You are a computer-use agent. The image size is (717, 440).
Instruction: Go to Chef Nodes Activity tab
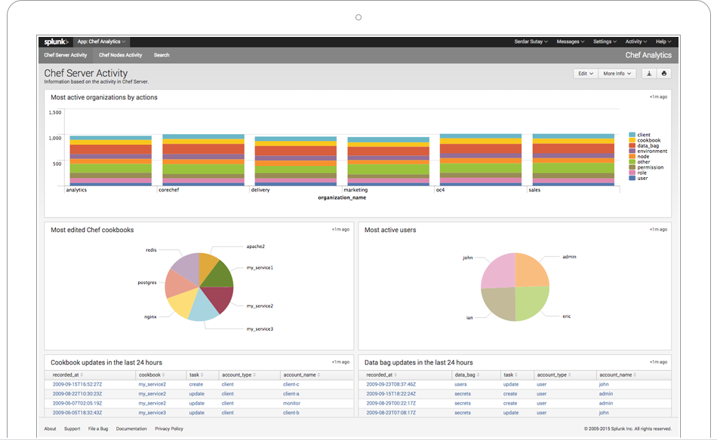(x=120, y=55)
